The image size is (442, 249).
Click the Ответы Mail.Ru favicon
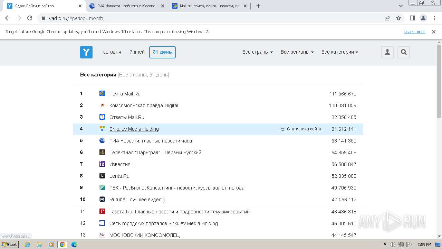point(102,117)
